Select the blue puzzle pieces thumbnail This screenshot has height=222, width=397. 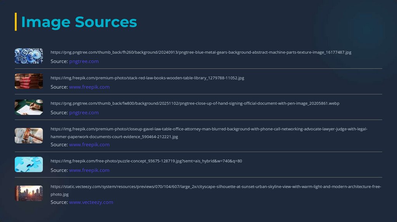[29, 164]
